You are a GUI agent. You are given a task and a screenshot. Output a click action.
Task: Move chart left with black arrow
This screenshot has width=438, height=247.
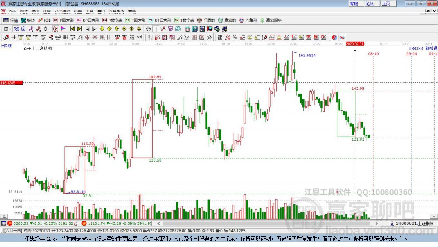pos(87,29)
